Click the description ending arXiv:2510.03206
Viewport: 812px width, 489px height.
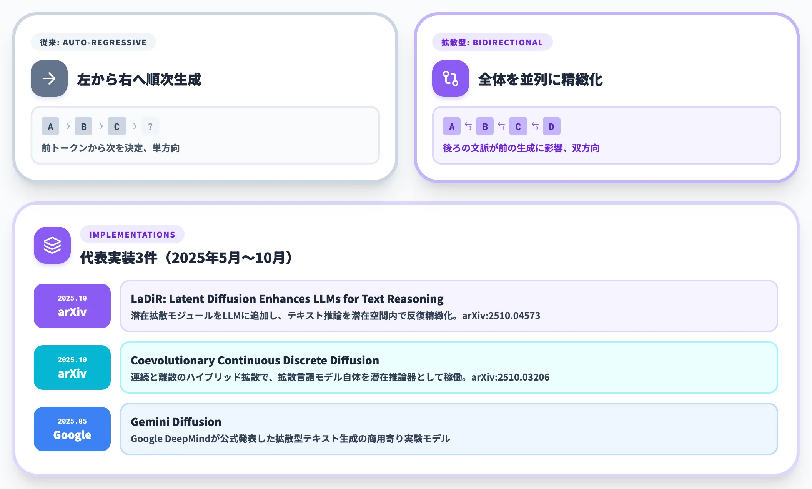click(340, 377)
